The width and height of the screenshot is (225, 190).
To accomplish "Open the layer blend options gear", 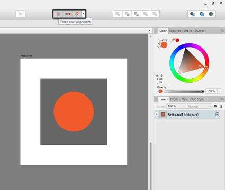I will [x=215, y=106].
